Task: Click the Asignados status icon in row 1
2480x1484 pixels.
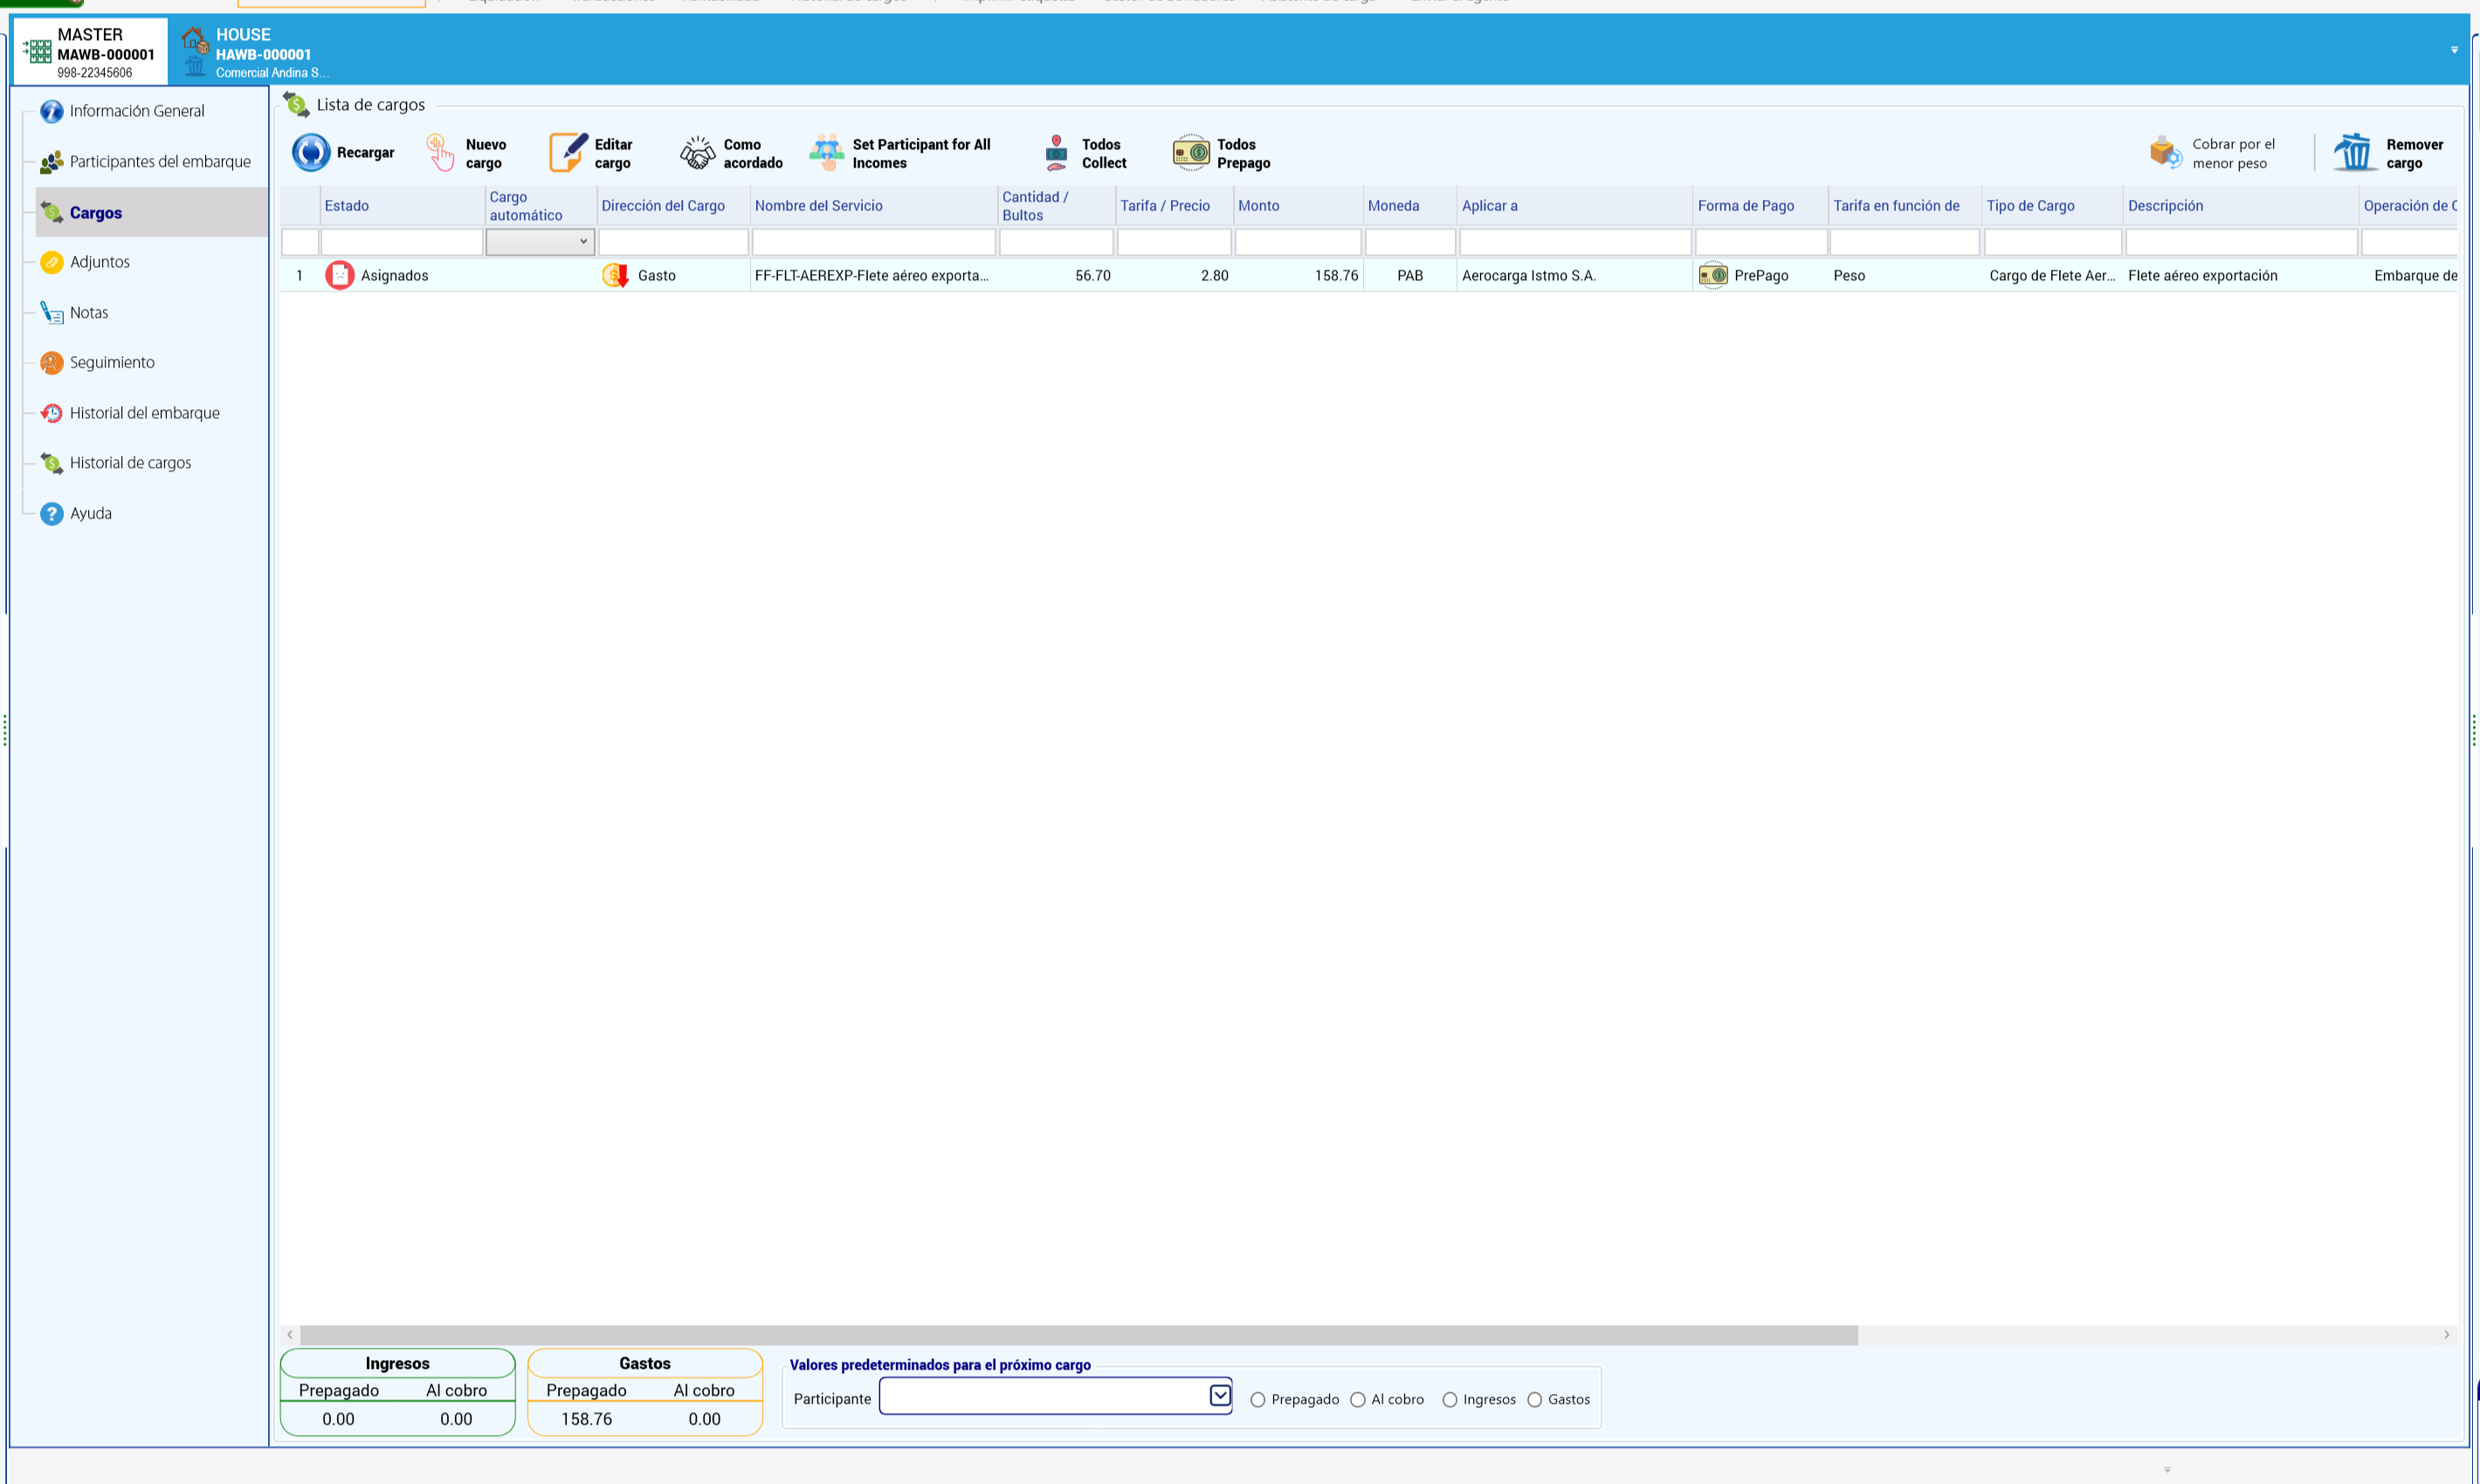Action: [339, 275]
